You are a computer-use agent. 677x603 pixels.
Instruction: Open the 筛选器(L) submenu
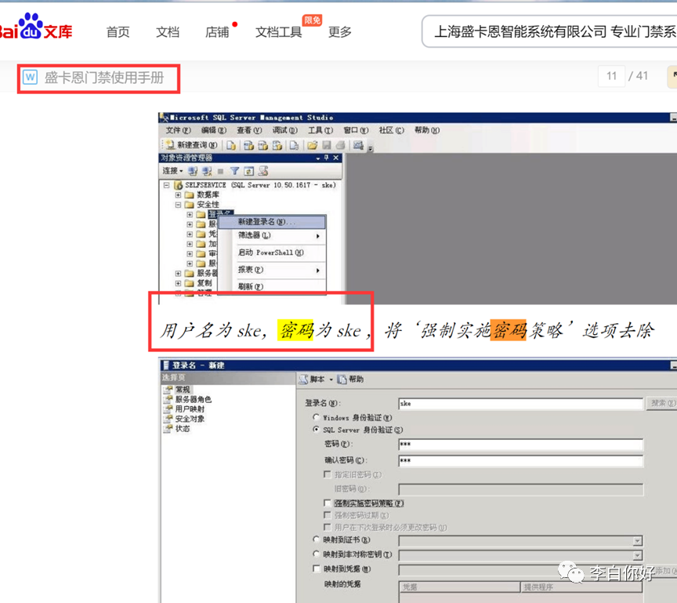click(272, 235)
